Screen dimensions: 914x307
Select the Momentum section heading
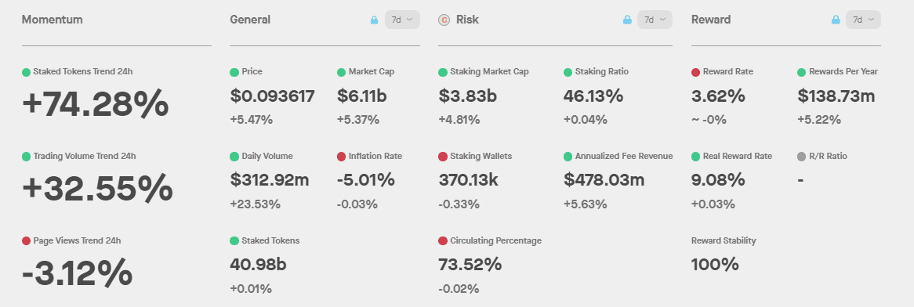(53, 20)
